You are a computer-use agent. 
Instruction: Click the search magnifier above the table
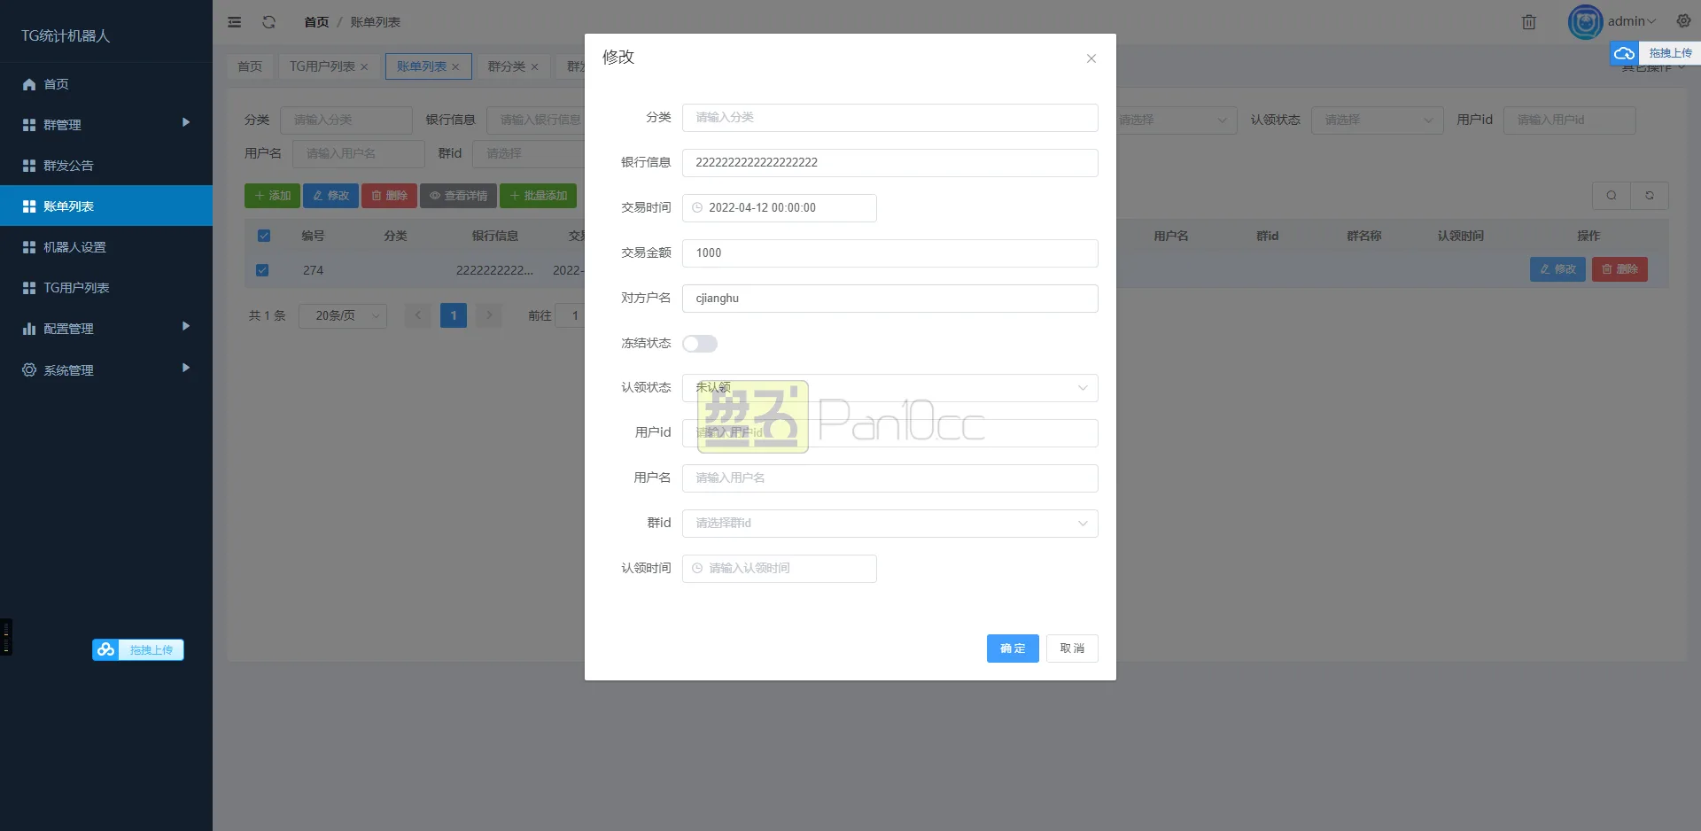click(x=1611, y=195)
